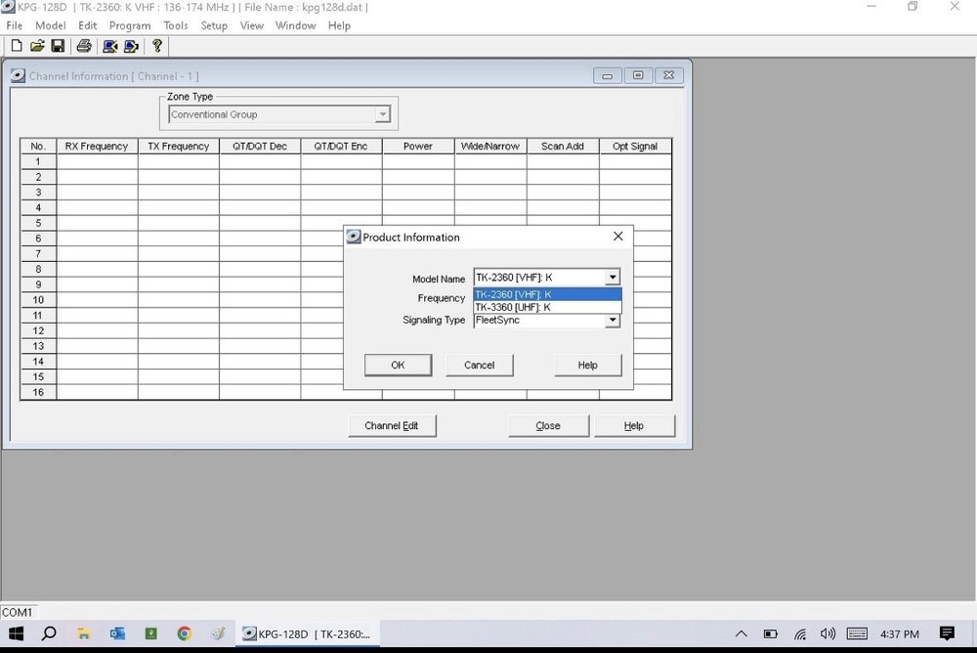Click Help button in Product Information dialog
This screenshot has height=653, width=977.
tap(587, 365)
